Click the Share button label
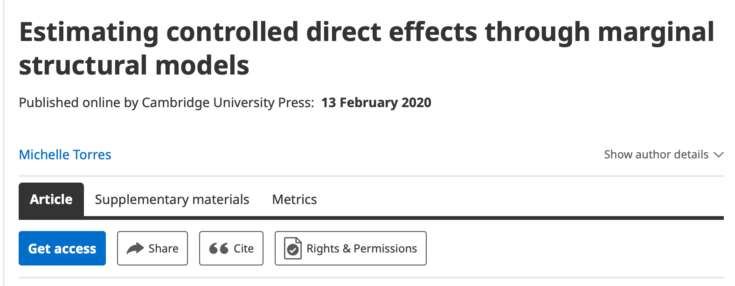 tap(163, 248)
